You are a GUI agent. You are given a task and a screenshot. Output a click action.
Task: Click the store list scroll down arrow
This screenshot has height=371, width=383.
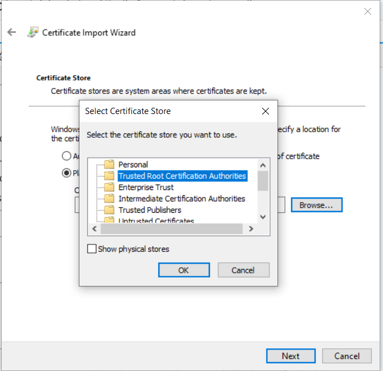263,217
